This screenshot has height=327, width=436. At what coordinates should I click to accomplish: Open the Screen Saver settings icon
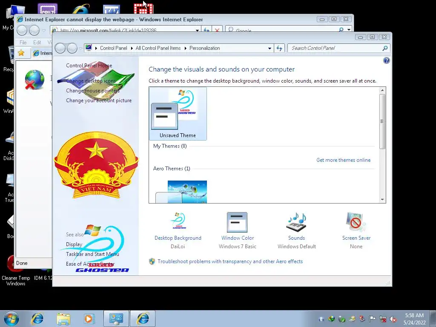click(x=356, y=222)
